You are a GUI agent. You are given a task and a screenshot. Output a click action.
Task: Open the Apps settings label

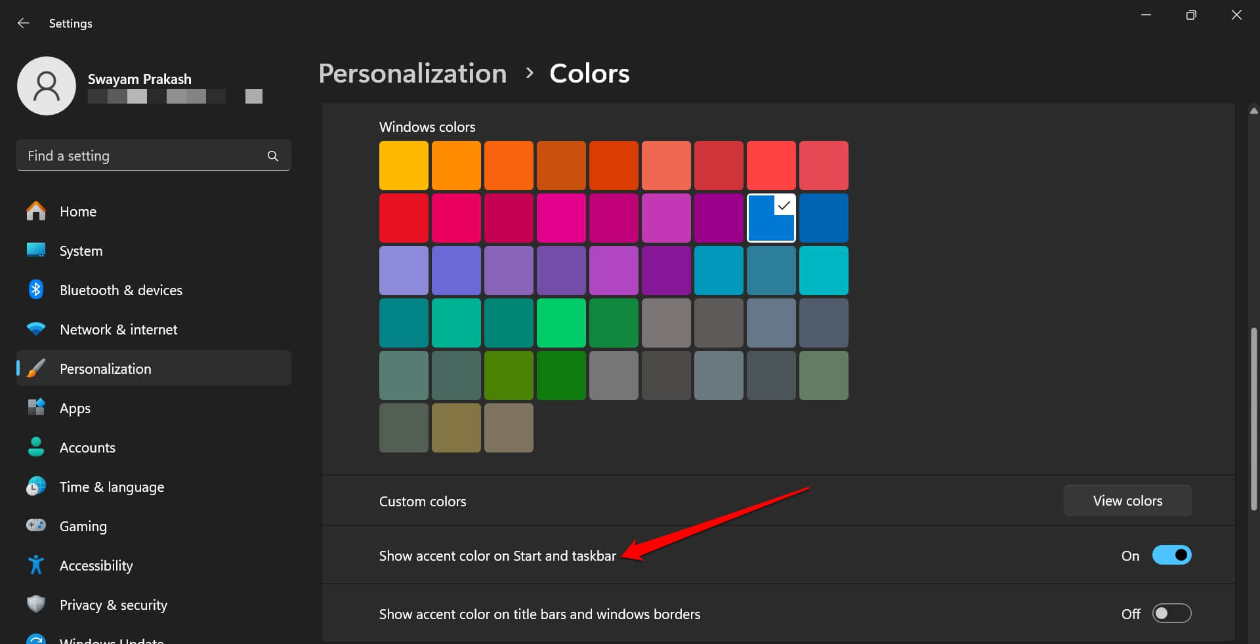(x=75, y=409)
